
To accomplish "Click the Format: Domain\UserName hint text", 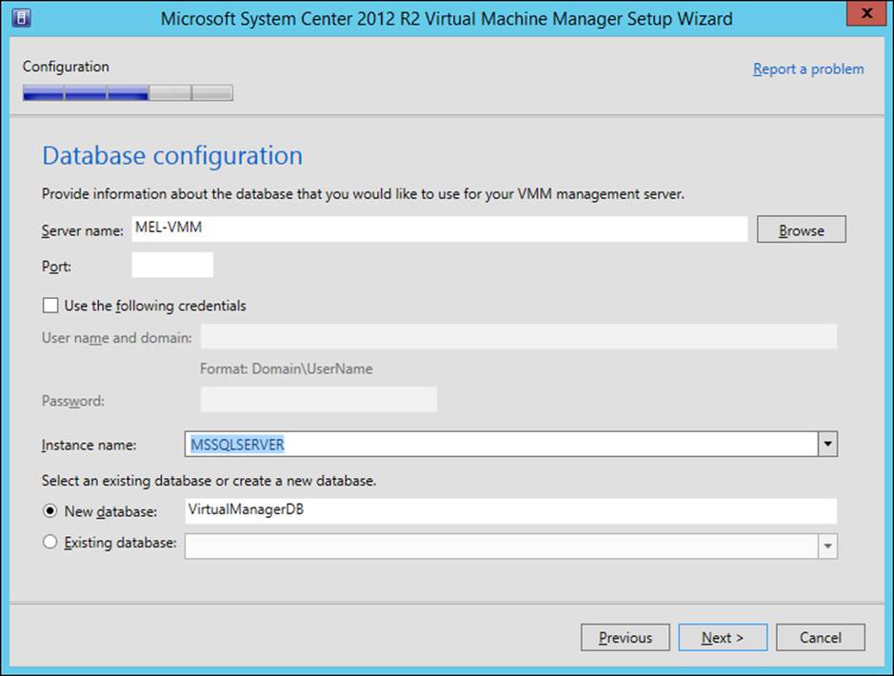I will click(287, 368).
